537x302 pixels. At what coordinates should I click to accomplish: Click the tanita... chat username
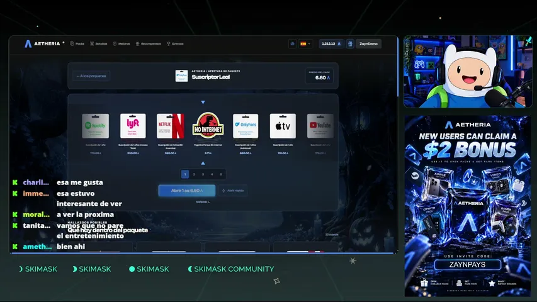[x=37, y=226]
